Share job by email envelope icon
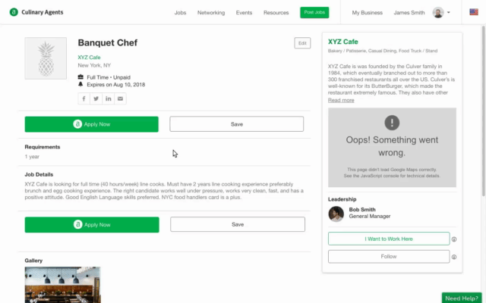Image resolution: width=486 pixels, height=303 pixels. pos(120,98)
